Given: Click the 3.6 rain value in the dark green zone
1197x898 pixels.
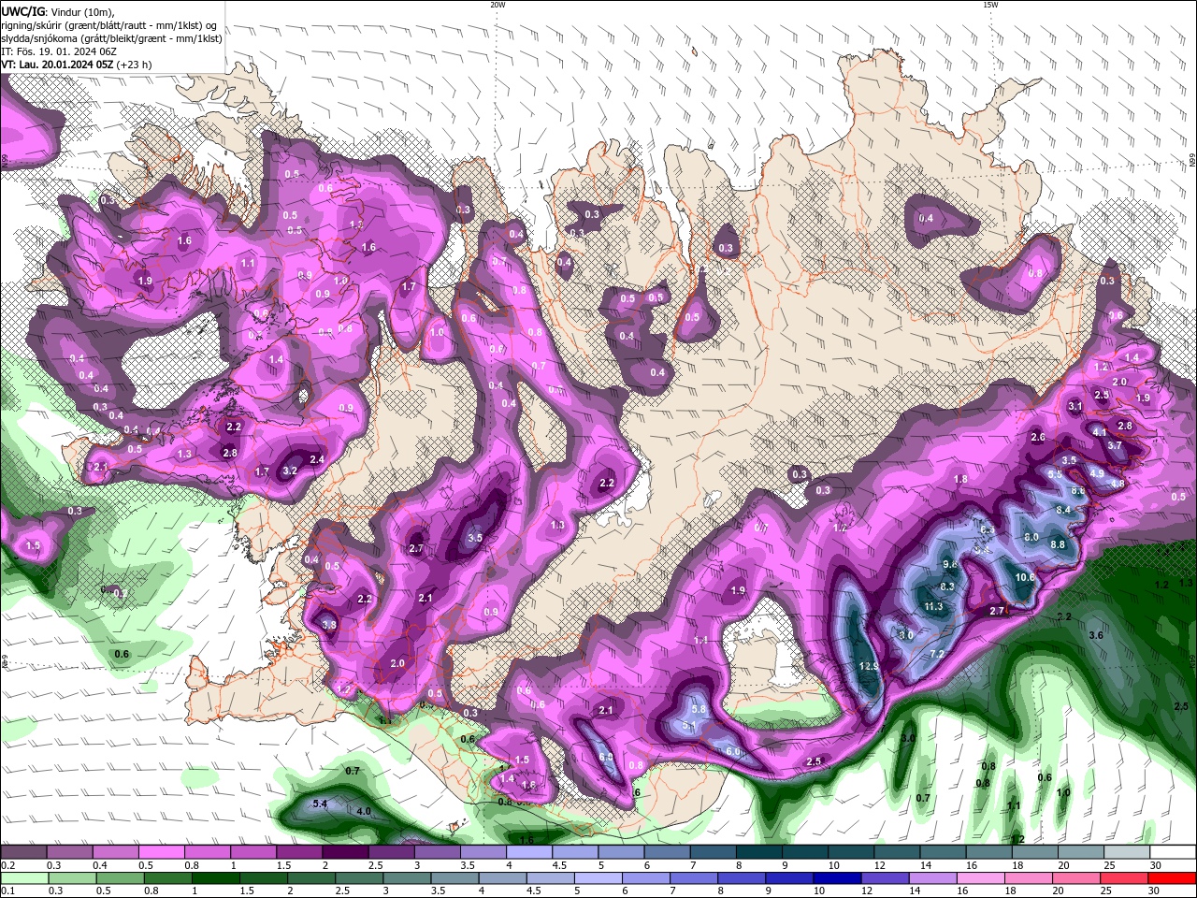Looking at the screenshot, I should (1096, 635).
